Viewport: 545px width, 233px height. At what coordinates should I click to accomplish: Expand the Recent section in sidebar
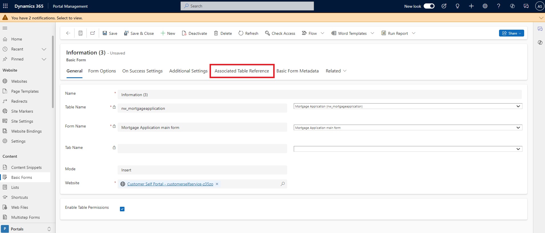pos(44,49)
